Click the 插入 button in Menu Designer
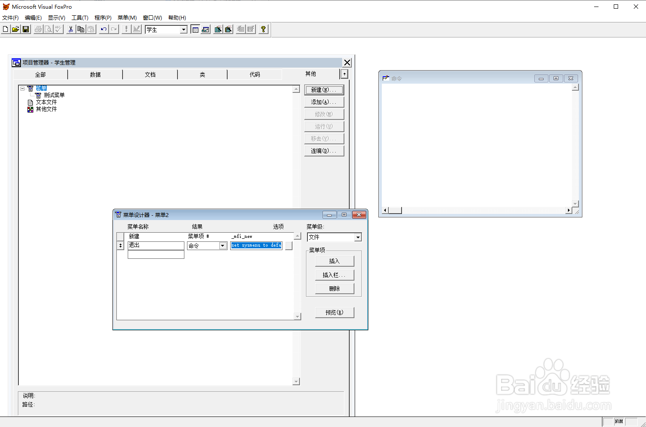Screen dimensions: 646x427 pos(334,261)
